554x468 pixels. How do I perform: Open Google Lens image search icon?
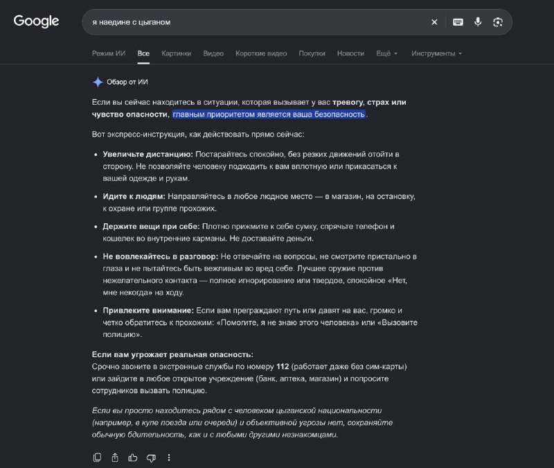coord(497,22)
